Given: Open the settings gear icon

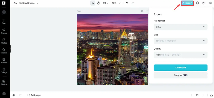Looking at the screenshot, I should tap(210, 3).
